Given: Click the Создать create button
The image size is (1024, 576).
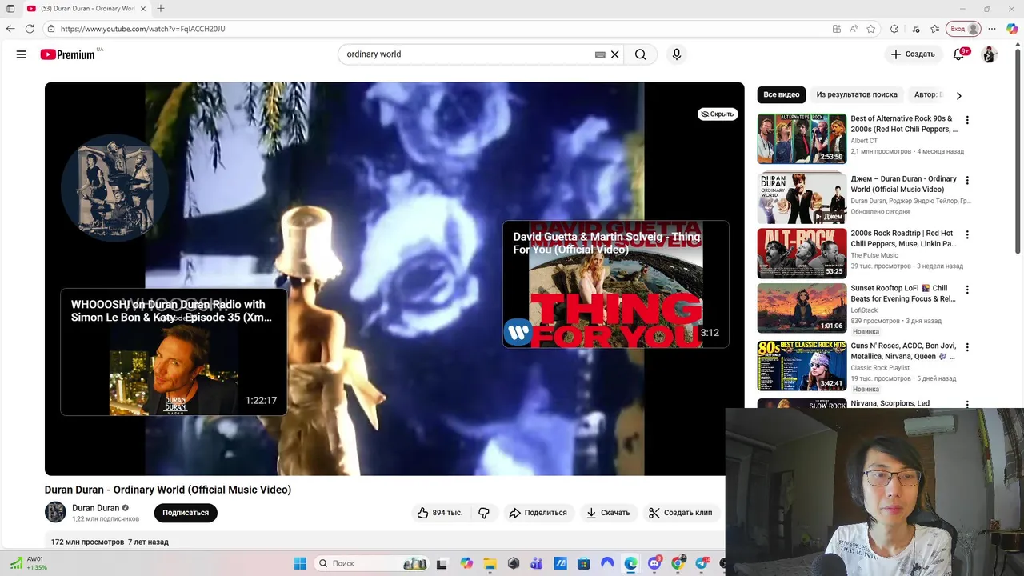Looking at the screenshot, I should tap(913, 54).
